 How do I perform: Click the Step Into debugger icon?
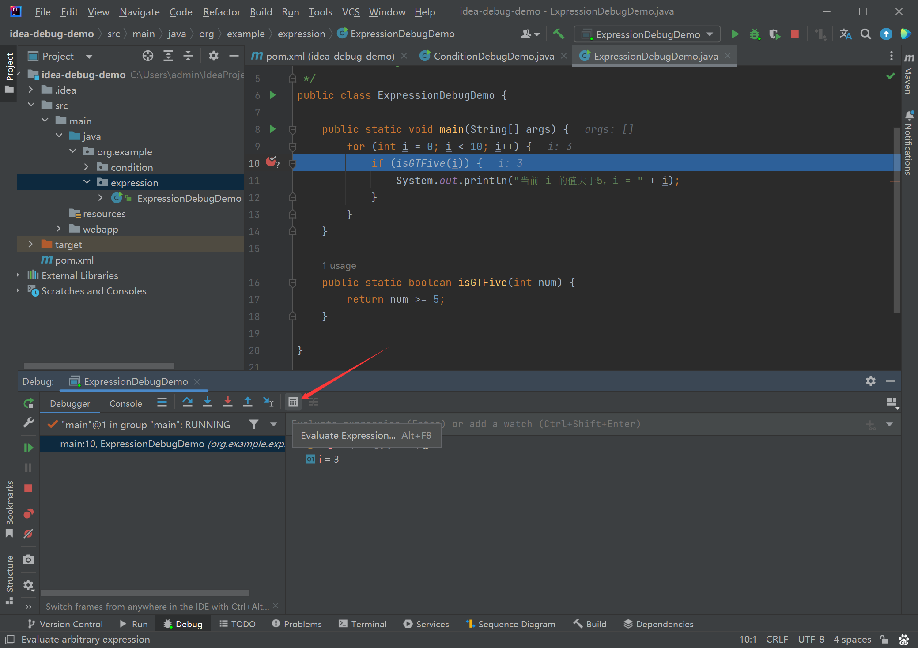click(208, 402)
